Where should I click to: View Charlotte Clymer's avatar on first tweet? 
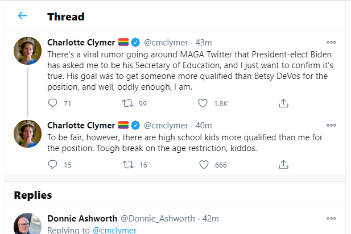point(27,51)
